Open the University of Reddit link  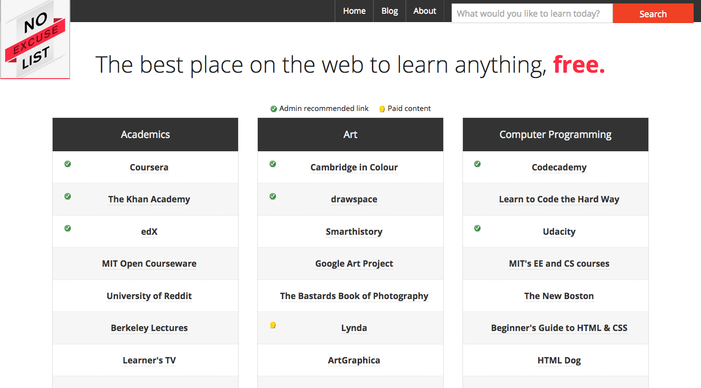(149, 296)
